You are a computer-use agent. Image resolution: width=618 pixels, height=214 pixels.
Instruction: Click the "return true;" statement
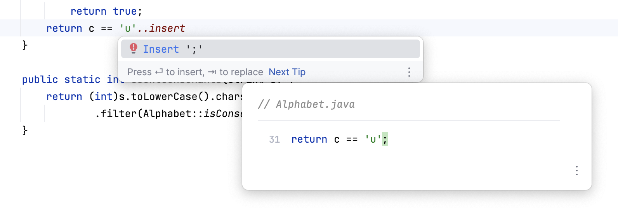106,11
